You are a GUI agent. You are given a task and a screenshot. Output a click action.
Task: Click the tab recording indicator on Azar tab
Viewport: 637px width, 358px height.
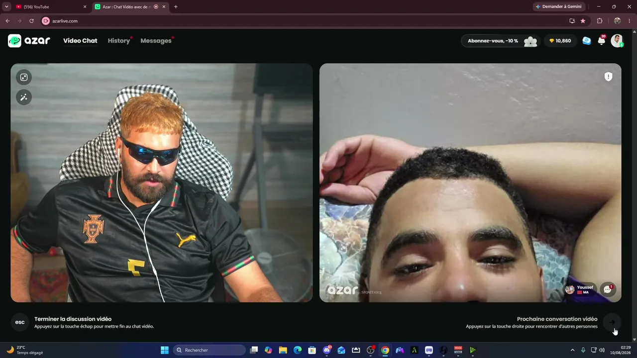(x=156, y=7)
